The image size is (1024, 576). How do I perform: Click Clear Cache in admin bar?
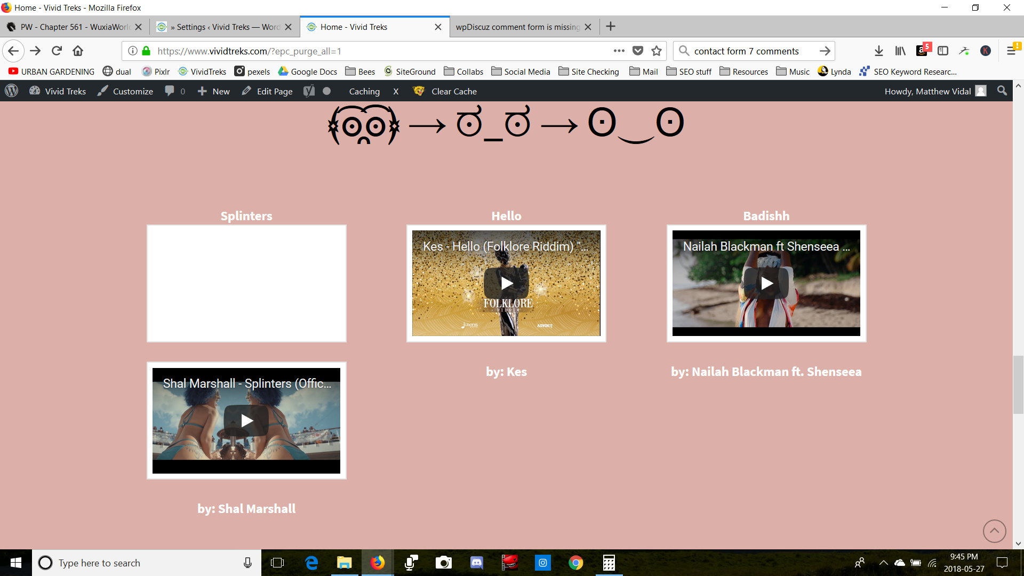(453, 91)
